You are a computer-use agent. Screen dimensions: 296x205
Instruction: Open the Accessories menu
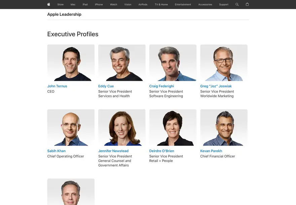coord(205,4)
